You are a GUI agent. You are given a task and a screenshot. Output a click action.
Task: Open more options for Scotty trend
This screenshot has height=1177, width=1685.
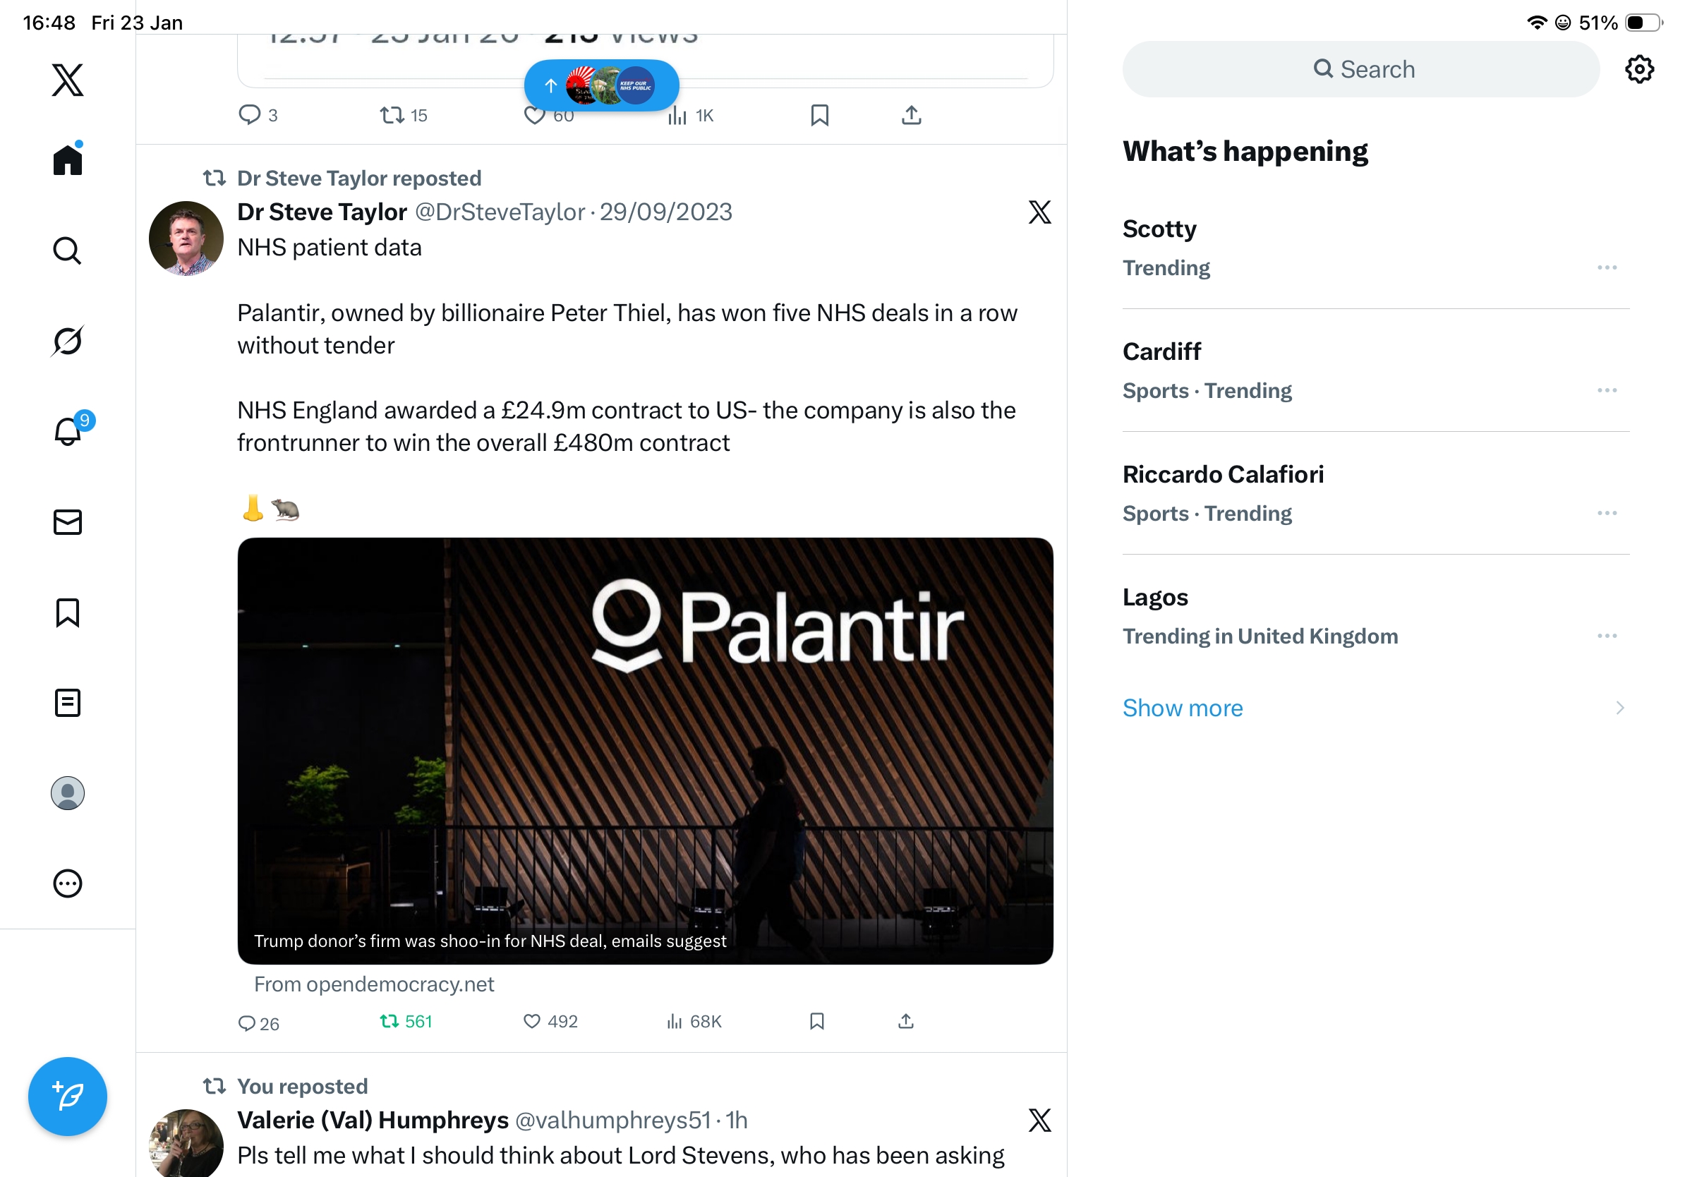coord(1607,268)
